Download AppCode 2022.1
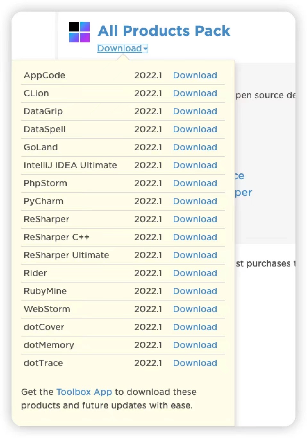Screen dimensions: 307x438 pos(195,75)
